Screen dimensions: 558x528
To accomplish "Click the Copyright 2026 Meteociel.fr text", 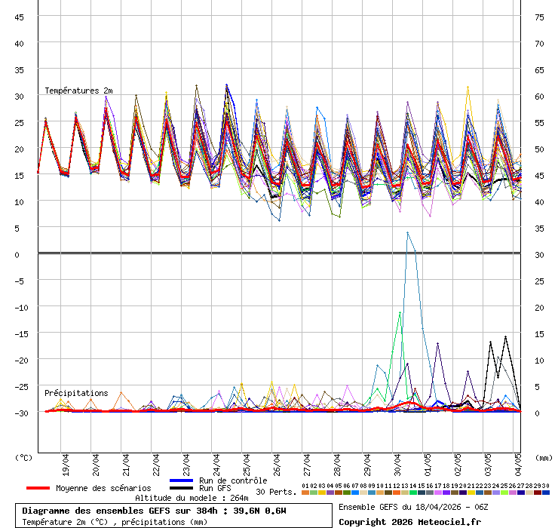I will coord(409,521).
